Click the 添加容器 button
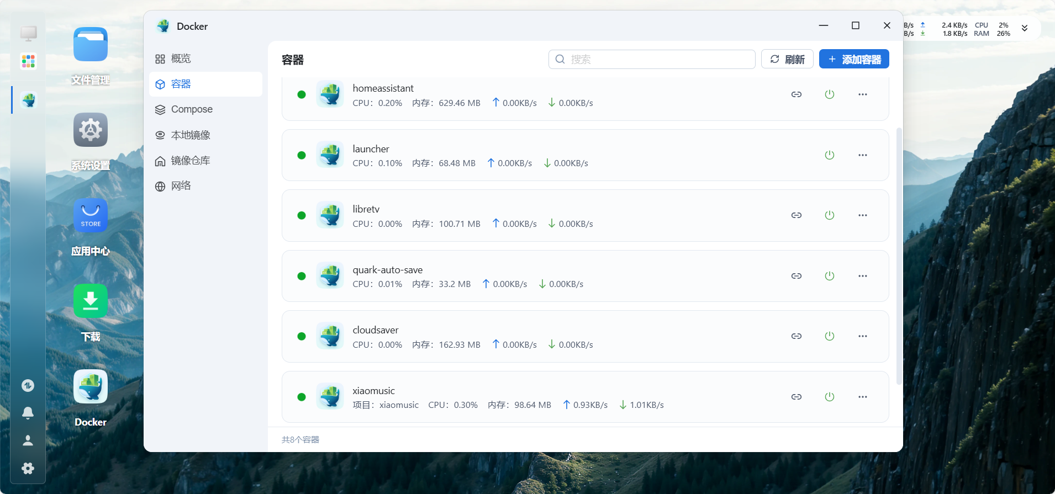 [854, 59]
